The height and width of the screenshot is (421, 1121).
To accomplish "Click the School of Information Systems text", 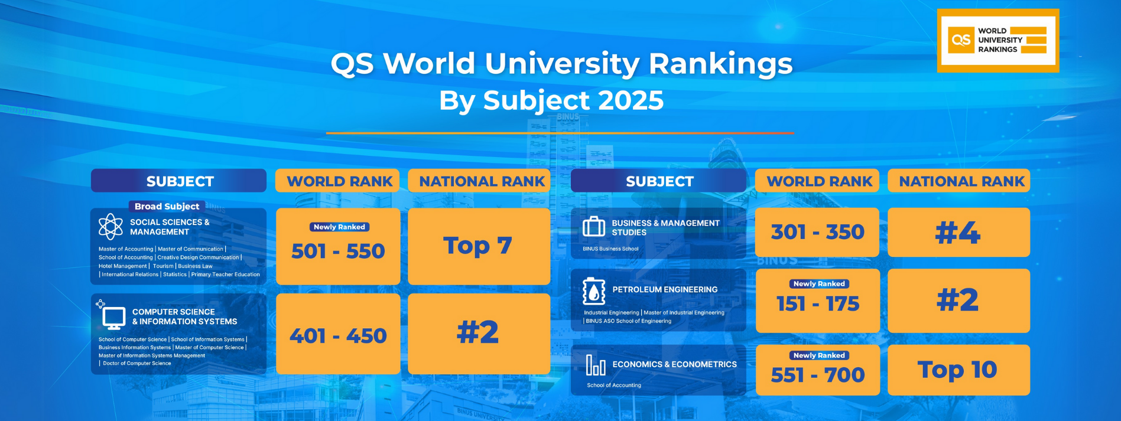I will pos(207,340).
